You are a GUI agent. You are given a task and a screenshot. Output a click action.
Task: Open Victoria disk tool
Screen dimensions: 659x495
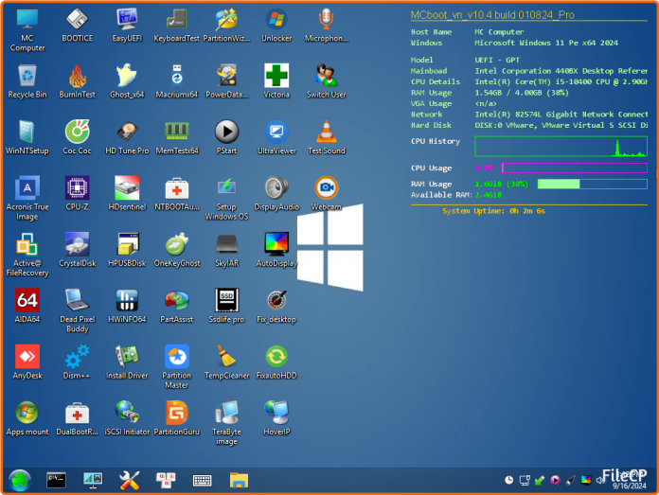pyautogui.click(x=276, y=81)
